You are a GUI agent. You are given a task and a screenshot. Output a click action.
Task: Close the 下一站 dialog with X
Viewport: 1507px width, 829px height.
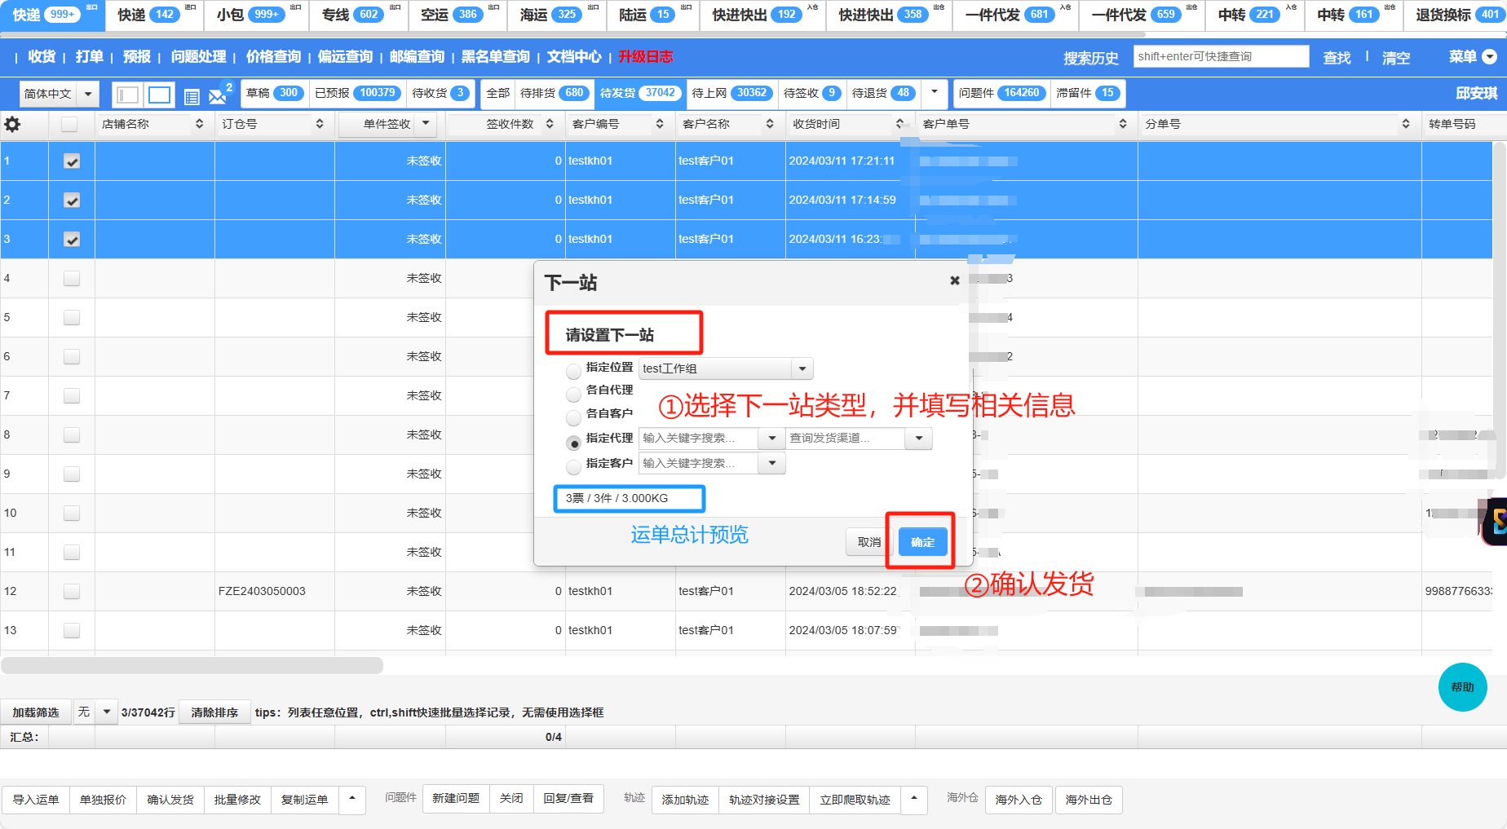point(954,280)
